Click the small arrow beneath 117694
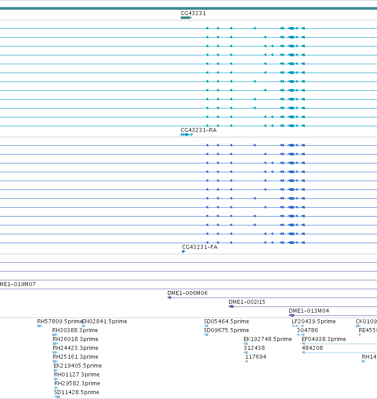 point(246,361)
